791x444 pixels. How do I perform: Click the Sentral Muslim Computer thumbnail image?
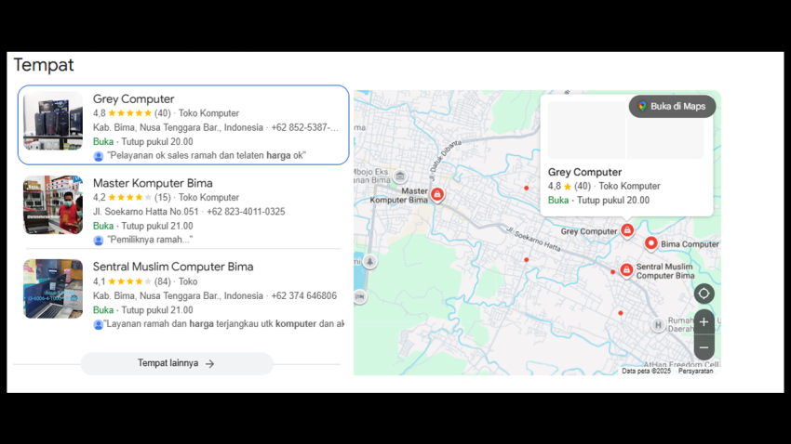point(53,289)
